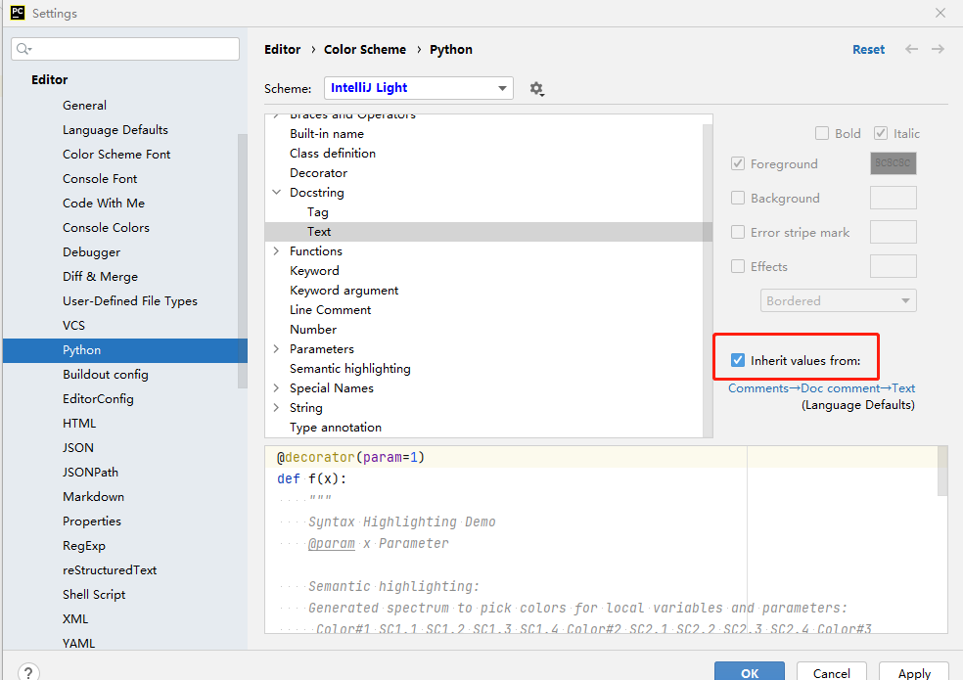Follow Comments→Doc comment→Text link
This screenshot has width=963, height=680.
click(x=821, y=388)
